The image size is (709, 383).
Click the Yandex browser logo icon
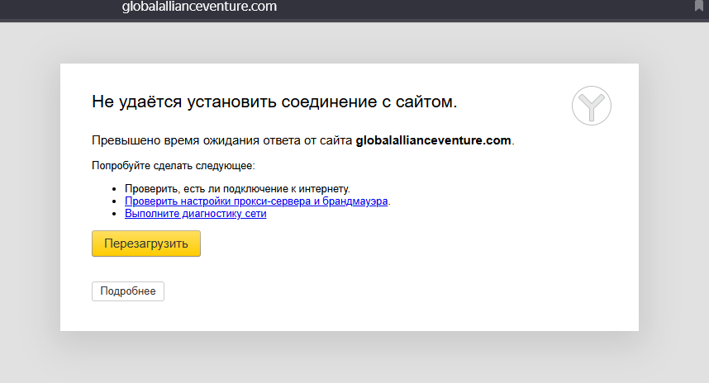pos(592,106)
